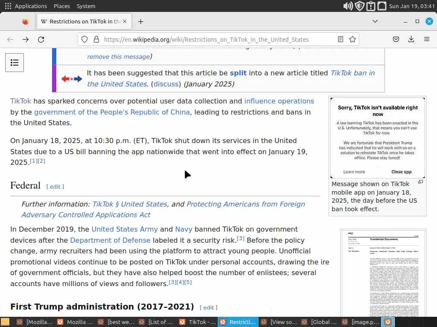Close the Restrictions on TikTok tab

click(x=125, y=21)
